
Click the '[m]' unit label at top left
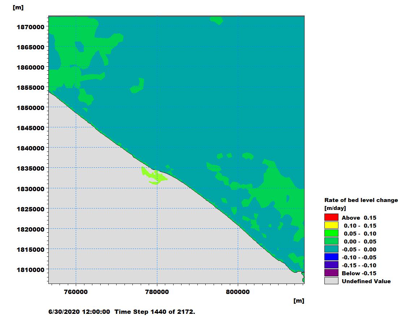click(18, 7)
